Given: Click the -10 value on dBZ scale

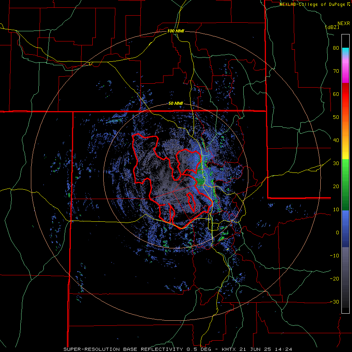Looking at the screenshot, I should click(x=334, y=256).
